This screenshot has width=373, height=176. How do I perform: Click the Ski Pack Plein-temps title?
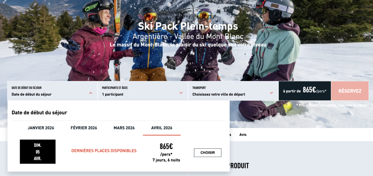point(188,26)
